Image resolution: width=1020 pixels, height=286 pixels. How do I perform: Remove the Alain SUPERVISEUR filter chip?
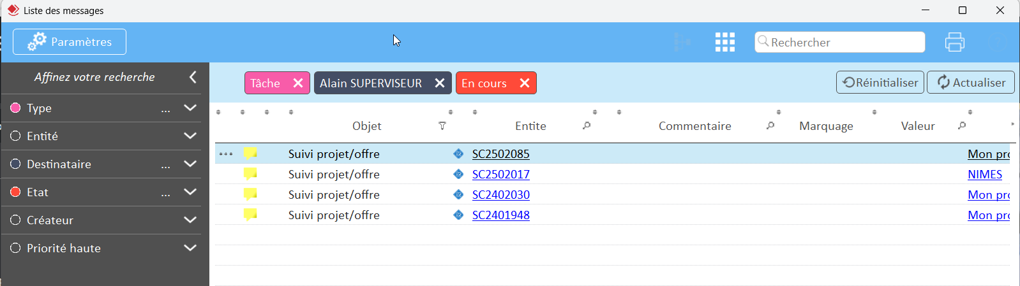pos(440,83)
